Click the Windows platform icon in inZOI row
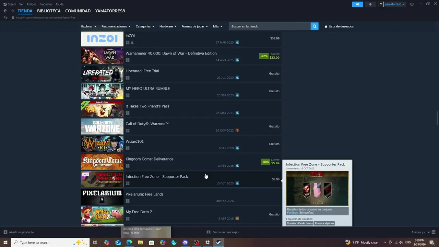This screenshot has width=439, height=247. click(128, 43)
